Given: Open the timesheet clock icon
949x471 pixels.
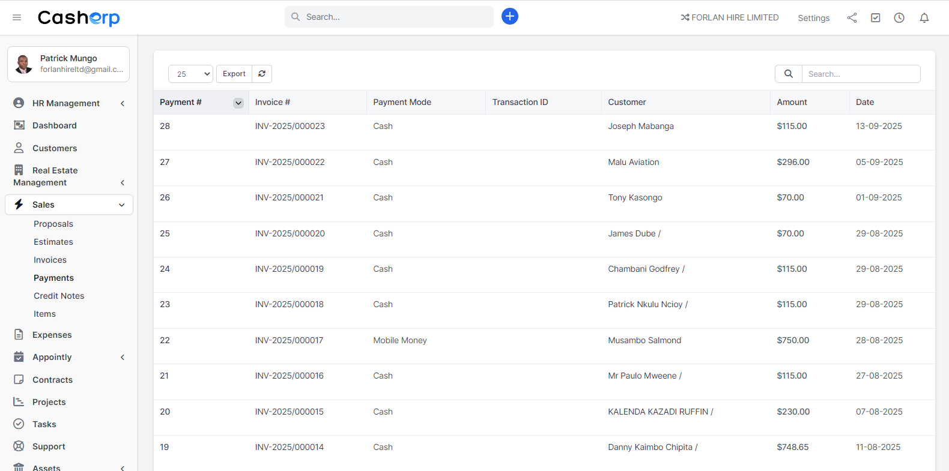Looking at the screenshot, I should 899,18.
